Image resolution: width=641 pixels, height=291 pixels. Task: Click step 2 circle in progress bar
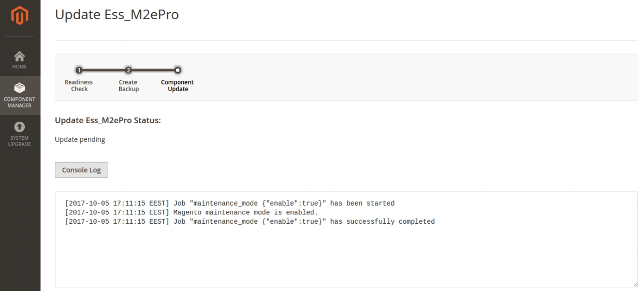pyautogui.click(x=128, y=70)
